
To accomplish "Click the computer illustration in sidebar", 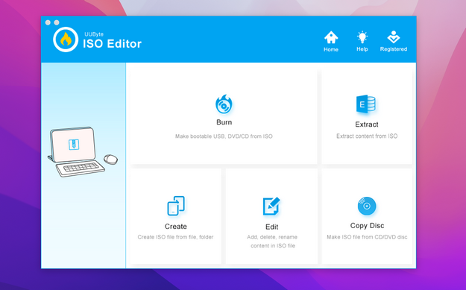I will (82, 152).
